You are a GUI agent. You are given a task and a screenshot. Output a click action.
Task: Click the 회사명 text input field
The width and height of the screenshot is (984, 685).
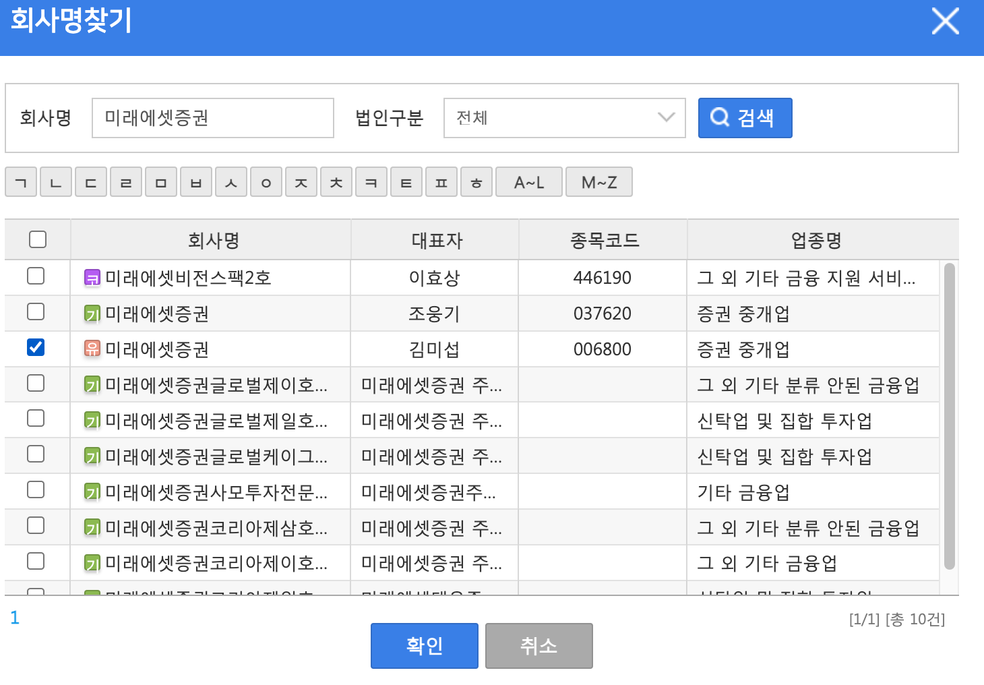tap(213, 118)
